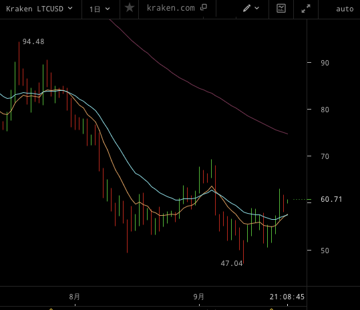
Task: Click the 94.48 high price label
Action: (33, 41)
